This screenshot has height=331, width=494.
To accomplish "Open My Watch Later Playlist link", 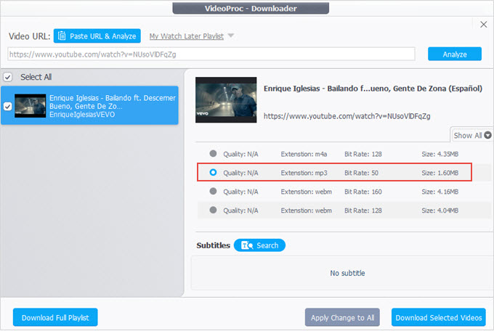I will pos(187,36).
